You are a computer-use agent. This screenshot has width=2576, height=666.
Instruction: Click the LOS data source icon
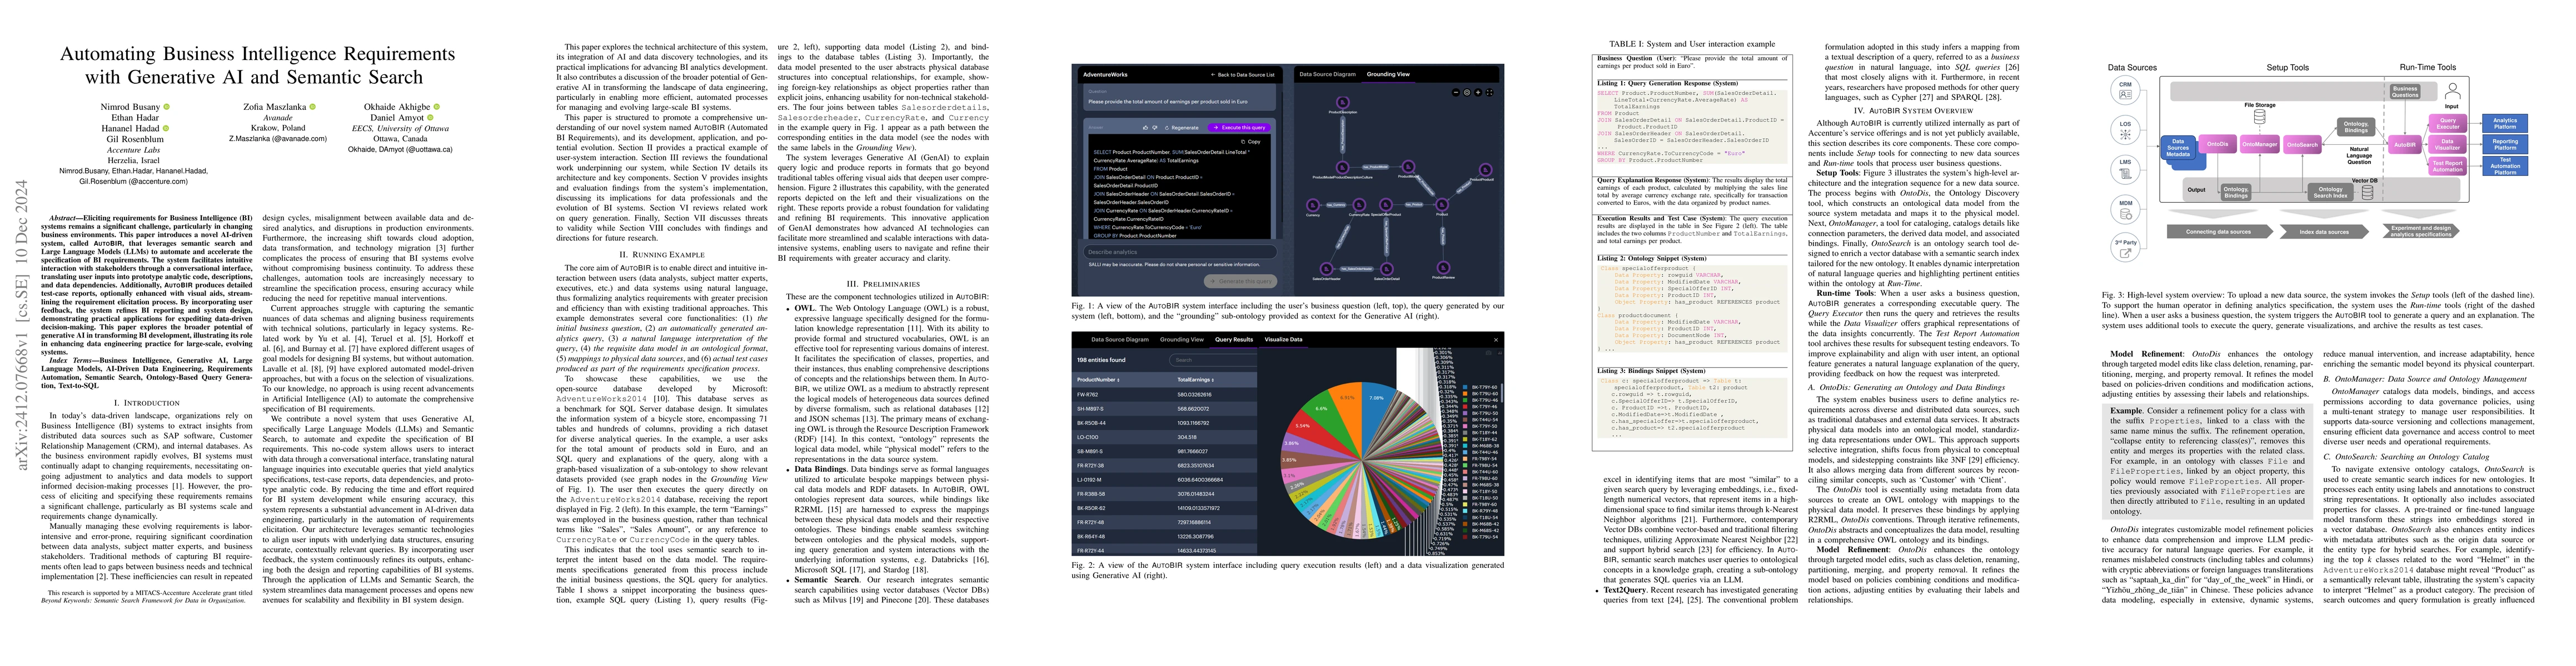pyautogui.click(x=2126, y=132)
